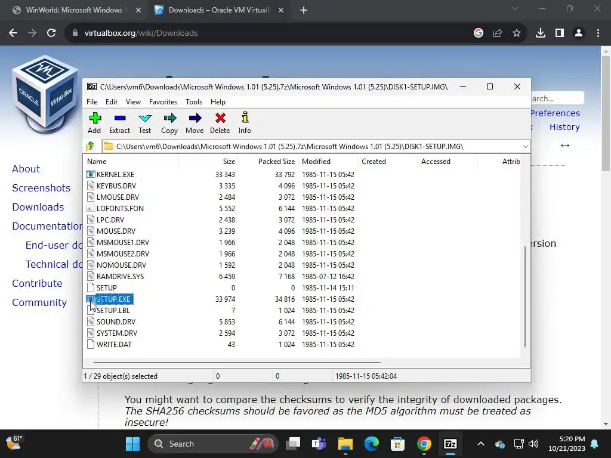Open the View menu in 7-Zip
The image size is (611, 458).
tap(133, 101)
